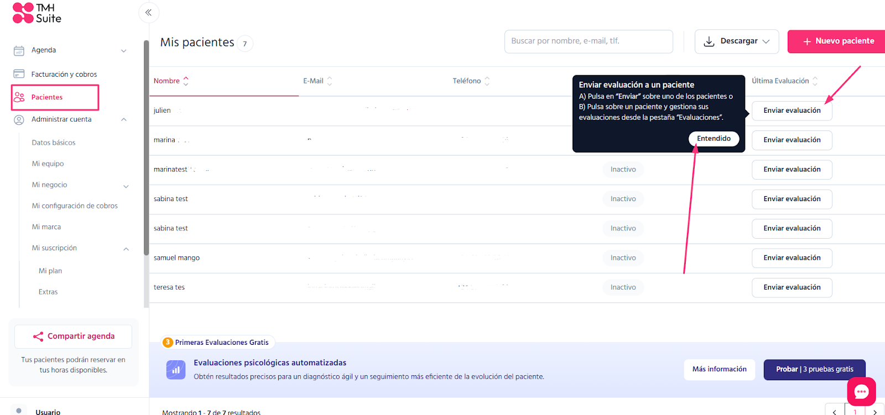Collapse the Administrar cuenta section chevron
The width and height of the screenshot is (885, 415).
124,119
